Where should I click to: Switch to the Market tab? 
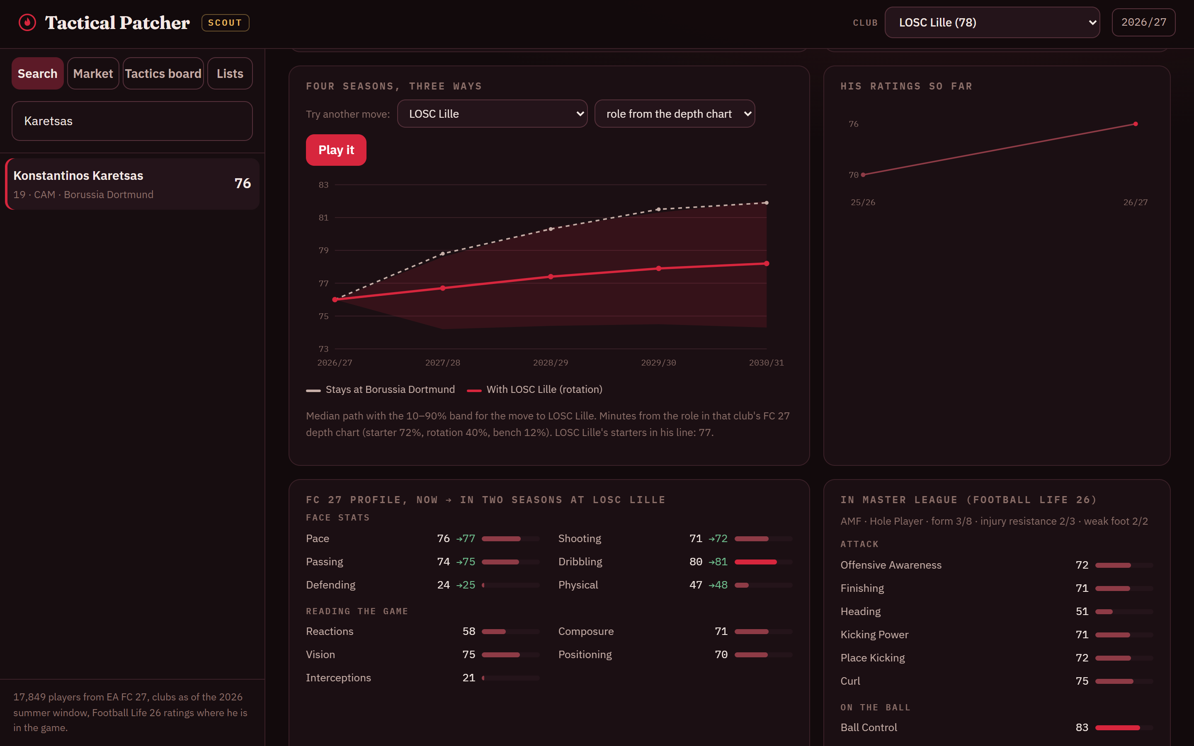point(93,73)
